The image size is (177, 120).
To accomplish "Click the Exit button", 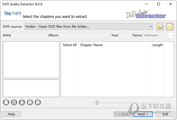I will [165, 114].
